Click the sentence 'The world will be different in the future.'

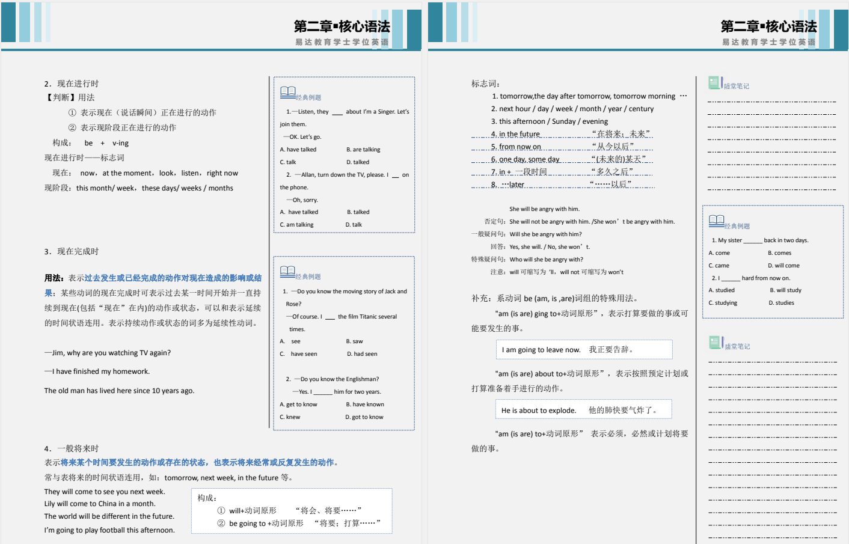109,516
